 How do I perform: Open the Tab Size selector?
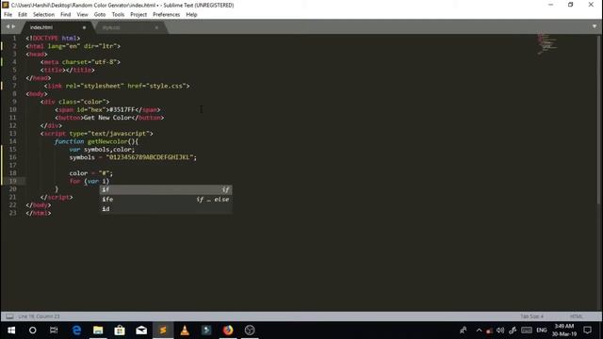click(531, 316)
